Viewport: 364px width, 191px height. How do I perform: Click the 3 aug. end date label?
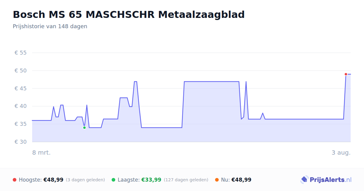coord(341,152)
